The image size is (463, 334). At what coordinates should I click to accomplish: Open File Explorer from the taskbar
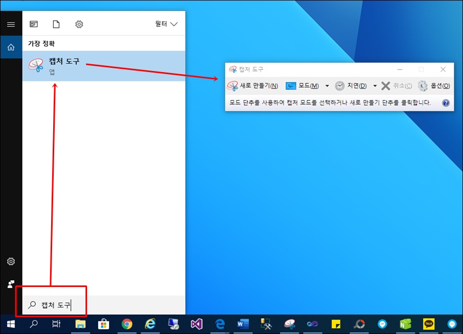tap(80, 324)
